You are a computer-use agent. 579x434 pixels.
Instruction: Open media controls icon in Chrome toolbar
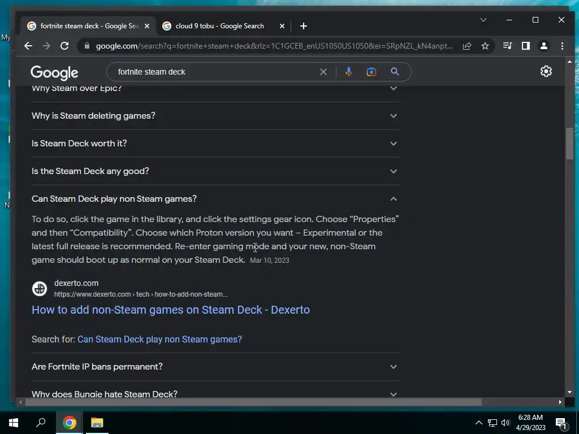point(508,46)
